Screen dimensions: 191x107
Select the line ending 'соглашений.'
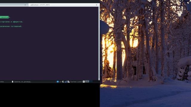click(x=11, y=26)
